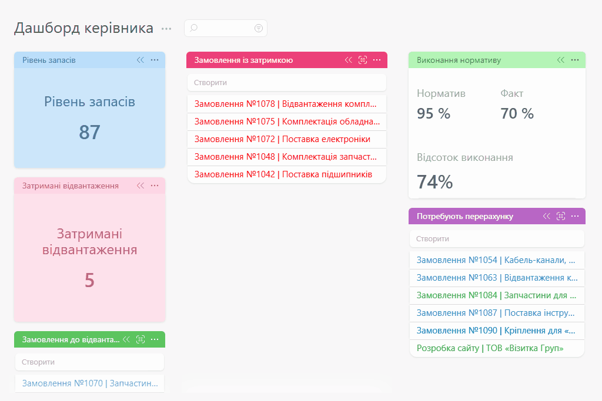
Task: Collapse the Рівень запасів widget
Action: pyautogui.click(x=141, y=60)
